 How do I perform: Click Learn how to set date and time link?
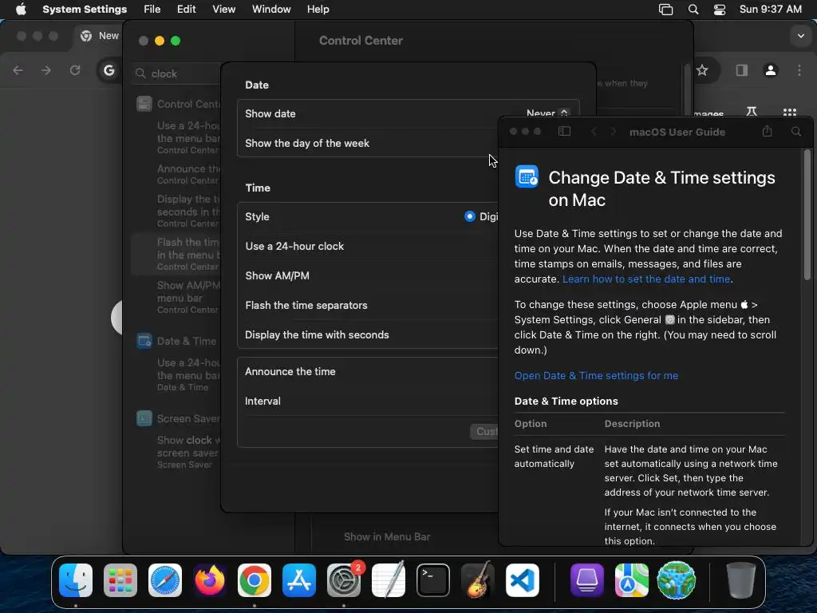point(646,279)
